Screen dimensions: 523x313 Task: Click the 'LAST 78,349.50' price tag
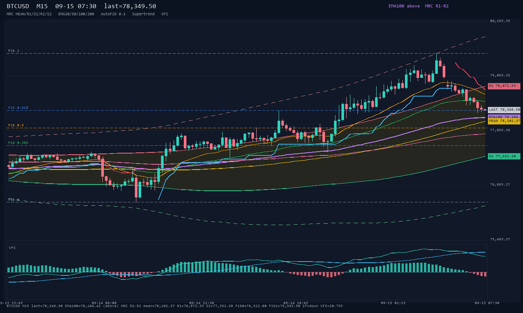click(x=504, y=110)
